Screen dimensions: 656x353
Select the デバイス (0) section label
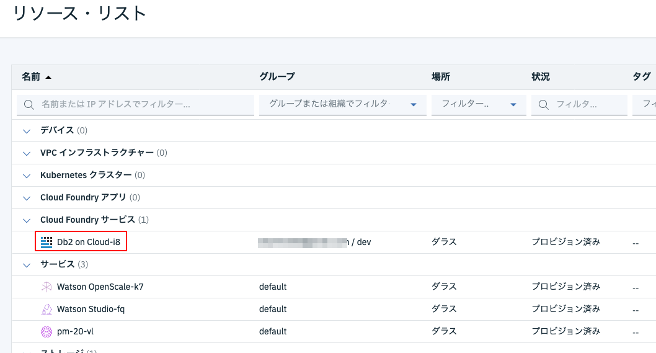point(64,130)
